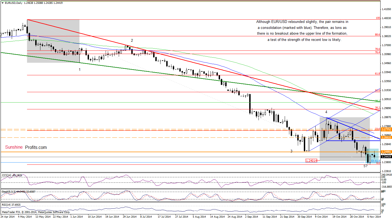The width and height of the screenshot is (392, 219).
Task: Click the Fibonacci 23.6 level label
Action: 378,129
